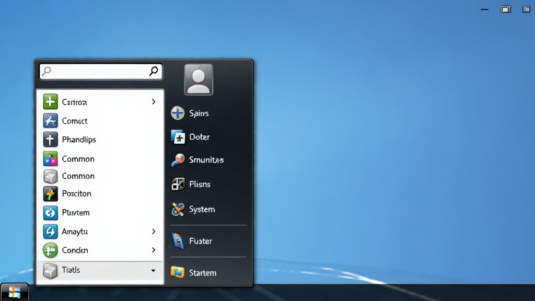This screenshot has width=535, height=301.
Task: Click the Fuster icon
Action: [178, 241]
